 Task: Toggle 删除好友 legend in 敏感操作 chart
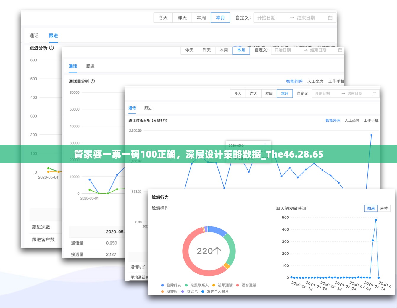[x=171, y=285]
